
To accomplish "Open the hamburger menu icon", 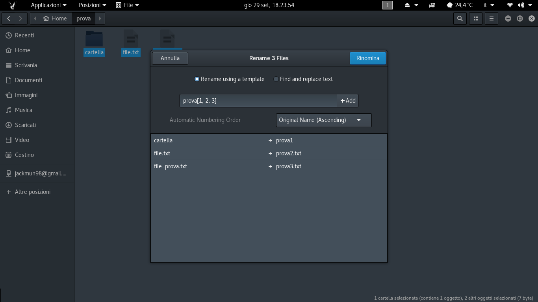I will [491, 18].
